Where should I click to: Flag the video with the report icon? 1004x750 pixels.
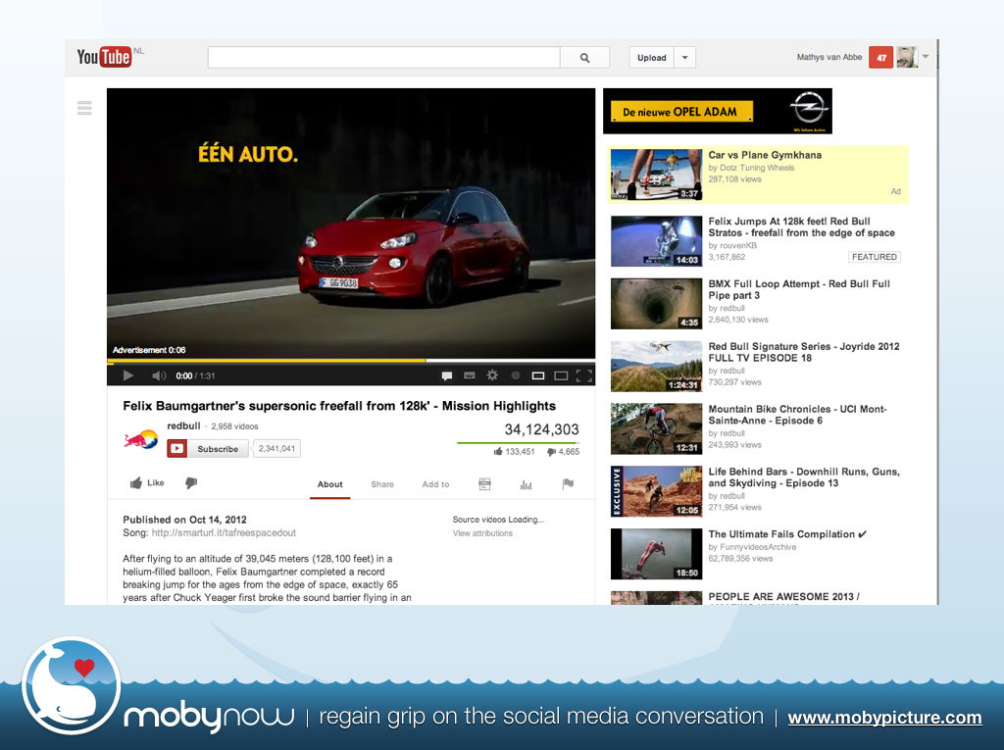(x=567, y=484)
